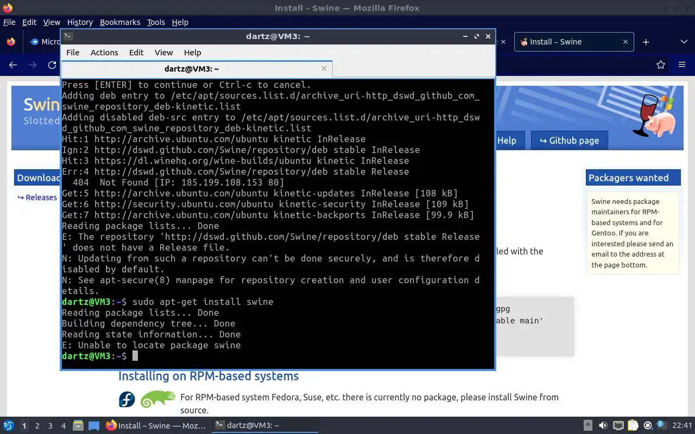695x434 pixels.
Task: Bookmark this page with the star icon
Action: pos(661,65)
